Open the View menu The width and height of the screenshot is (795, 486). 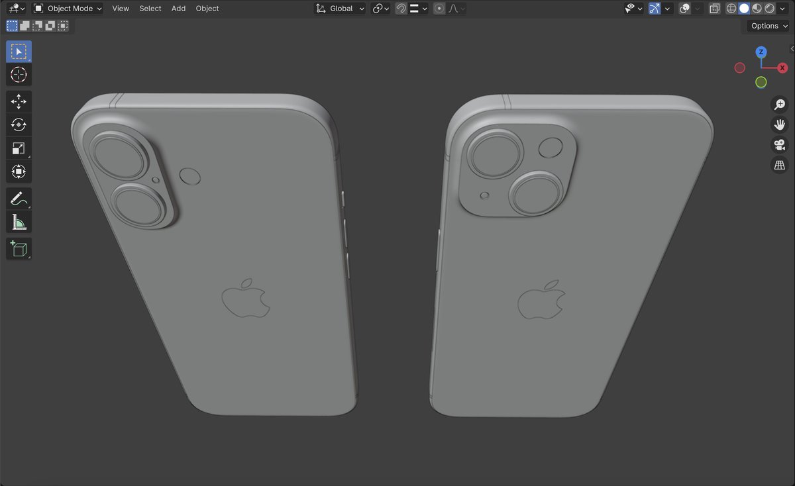tap(121, 9)
